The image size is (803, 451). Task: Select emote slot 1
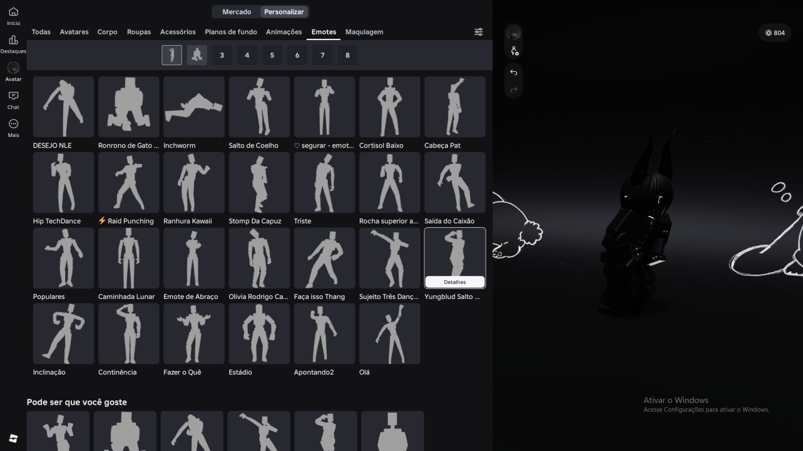(172, 55)
